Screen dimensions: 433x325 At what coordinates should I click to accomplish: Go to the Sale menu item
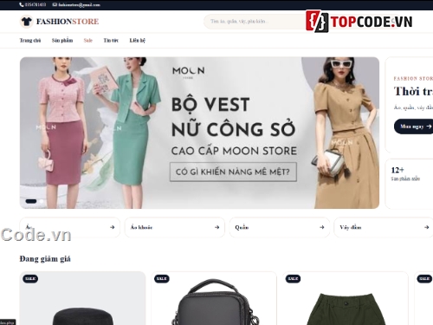coord(88,41)
